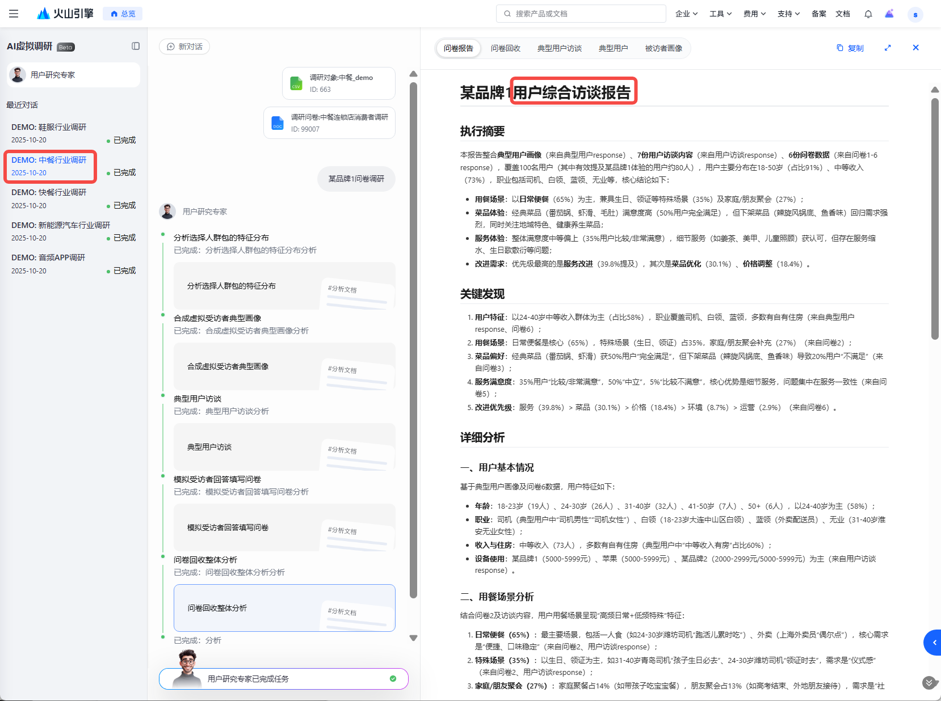Image resolution: width=941 pixels, height=701 pixels.
Task: Click the report scrollbar up arrow
Action: [935, 90]
